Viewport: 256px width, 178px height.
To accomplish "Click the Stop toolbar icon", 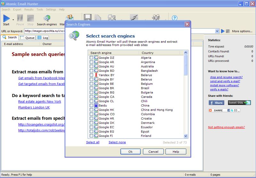I will (30, 18).
